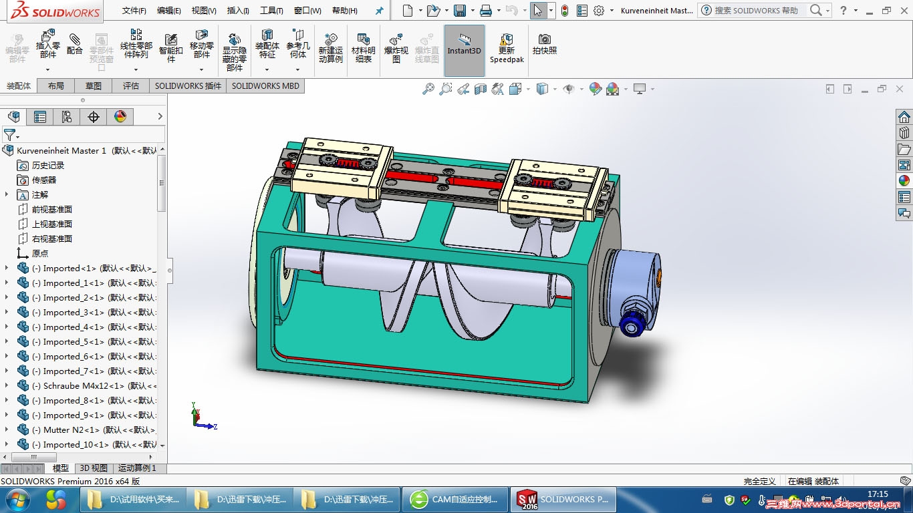Switch to the 布局 Layout tab
Viewport: 913px width, 513px height.
click(56, 85)
